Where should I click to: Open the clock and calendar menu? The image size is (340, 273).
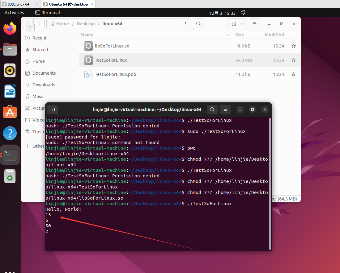coord(222,13)
